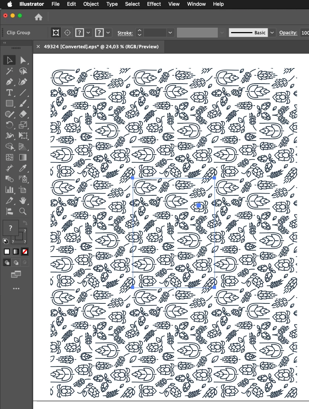Choose the Symbol Sprayer tool
309x409 pixels.
click(x=23, y=179)
